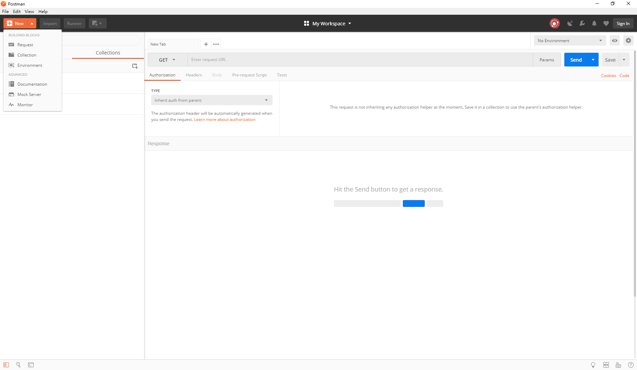Expand the Send options arrow
This screenshot has height=370, width=637.
click(x=593, y=60)
